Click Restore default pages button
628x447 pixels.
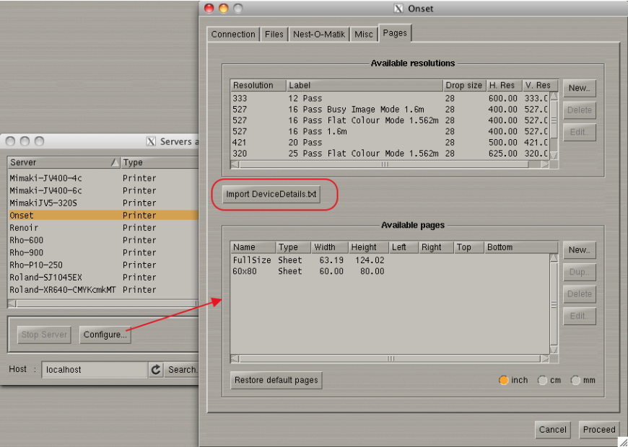coord(276,381)
